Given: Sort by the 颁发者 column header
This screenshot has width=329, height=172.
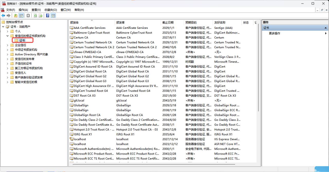Looking at the screenshot, I should pos(138,23).
